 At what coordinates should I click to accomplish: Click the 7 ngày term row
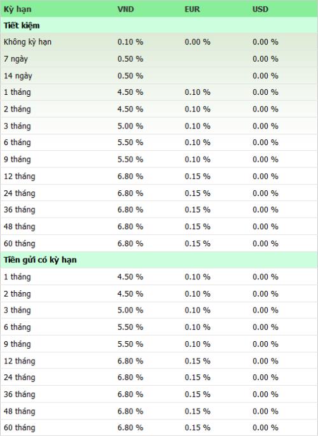click(159, 59)
